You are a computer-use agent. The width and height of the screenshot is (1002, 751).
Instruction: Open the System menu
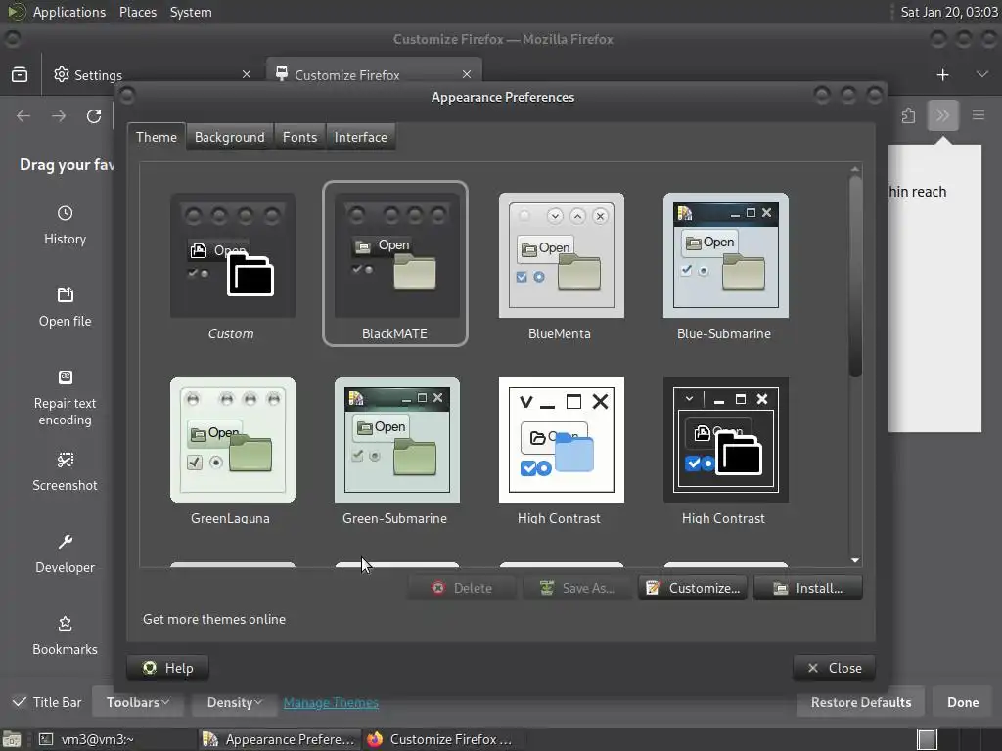pos(191,12)
